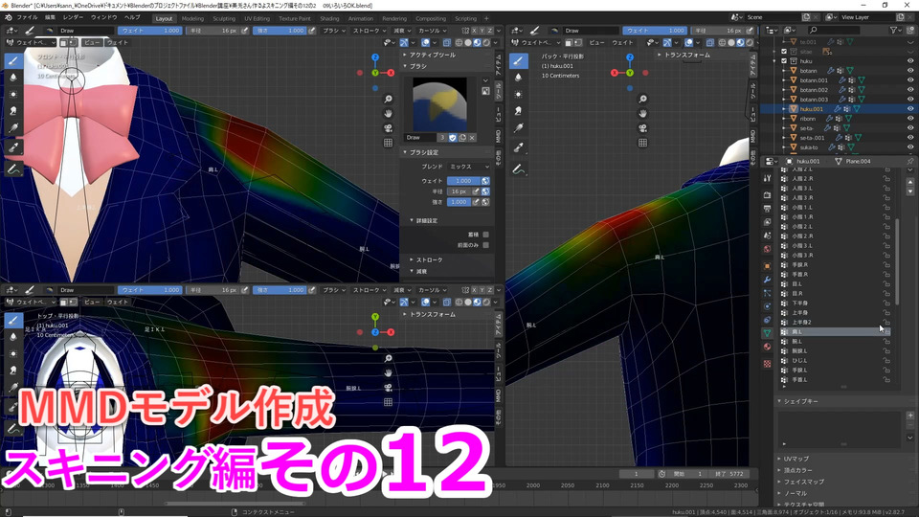Screen dimensions: 919x517
Task: Move vertex group up with the arrow button
Action: click(910, 182)
